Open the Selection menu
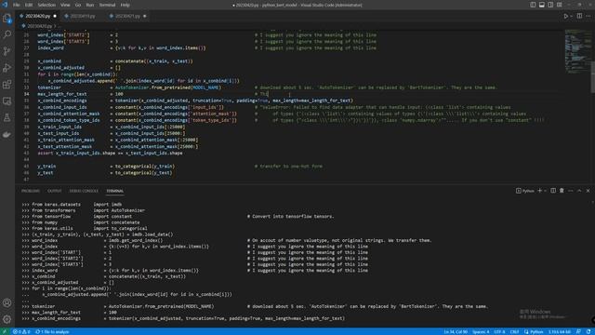The height and width of the screenshot is (335, 595). tap(46, 5)
